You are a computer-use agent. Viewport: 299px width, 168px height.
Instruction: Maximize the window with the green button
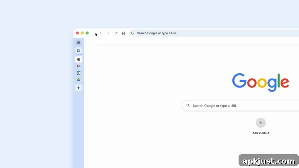[87, 33]
